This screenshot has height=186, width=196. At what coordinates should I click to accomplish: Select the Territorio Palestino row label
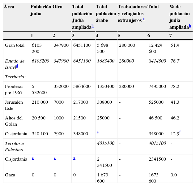[15, 146]
